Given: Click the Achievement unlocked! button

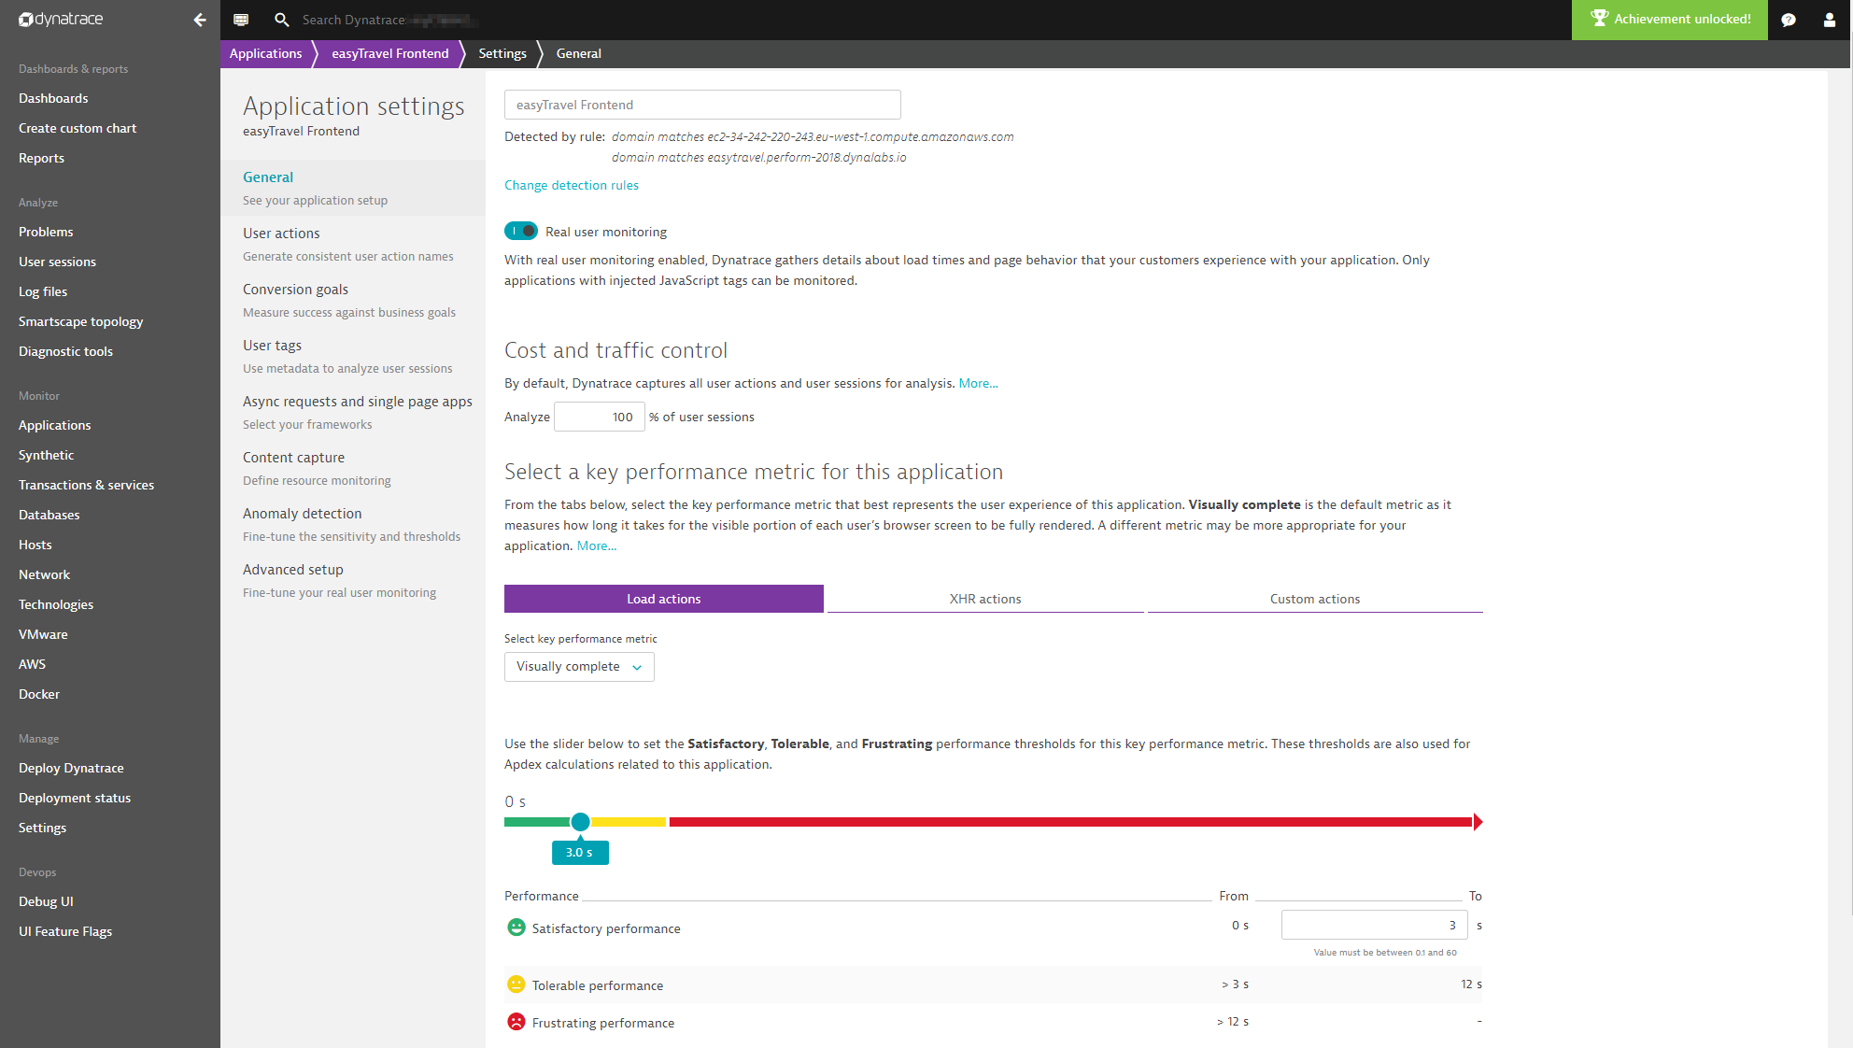Looking at the screenshot, I should click(1669, 20).
